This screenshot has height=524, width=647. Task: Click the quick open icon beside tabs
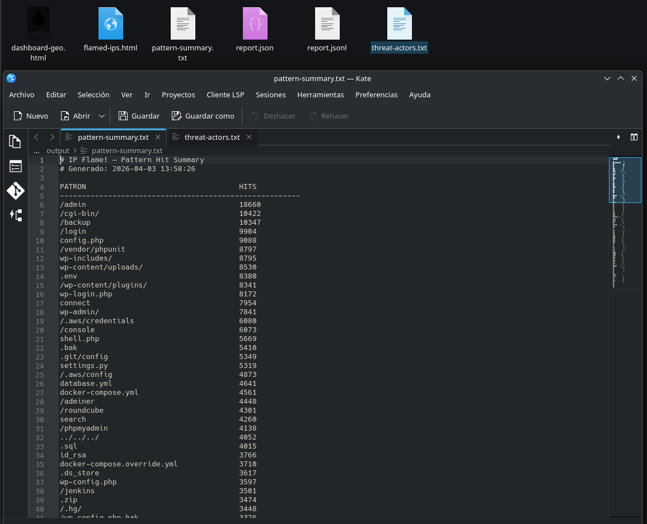point(618,137)
